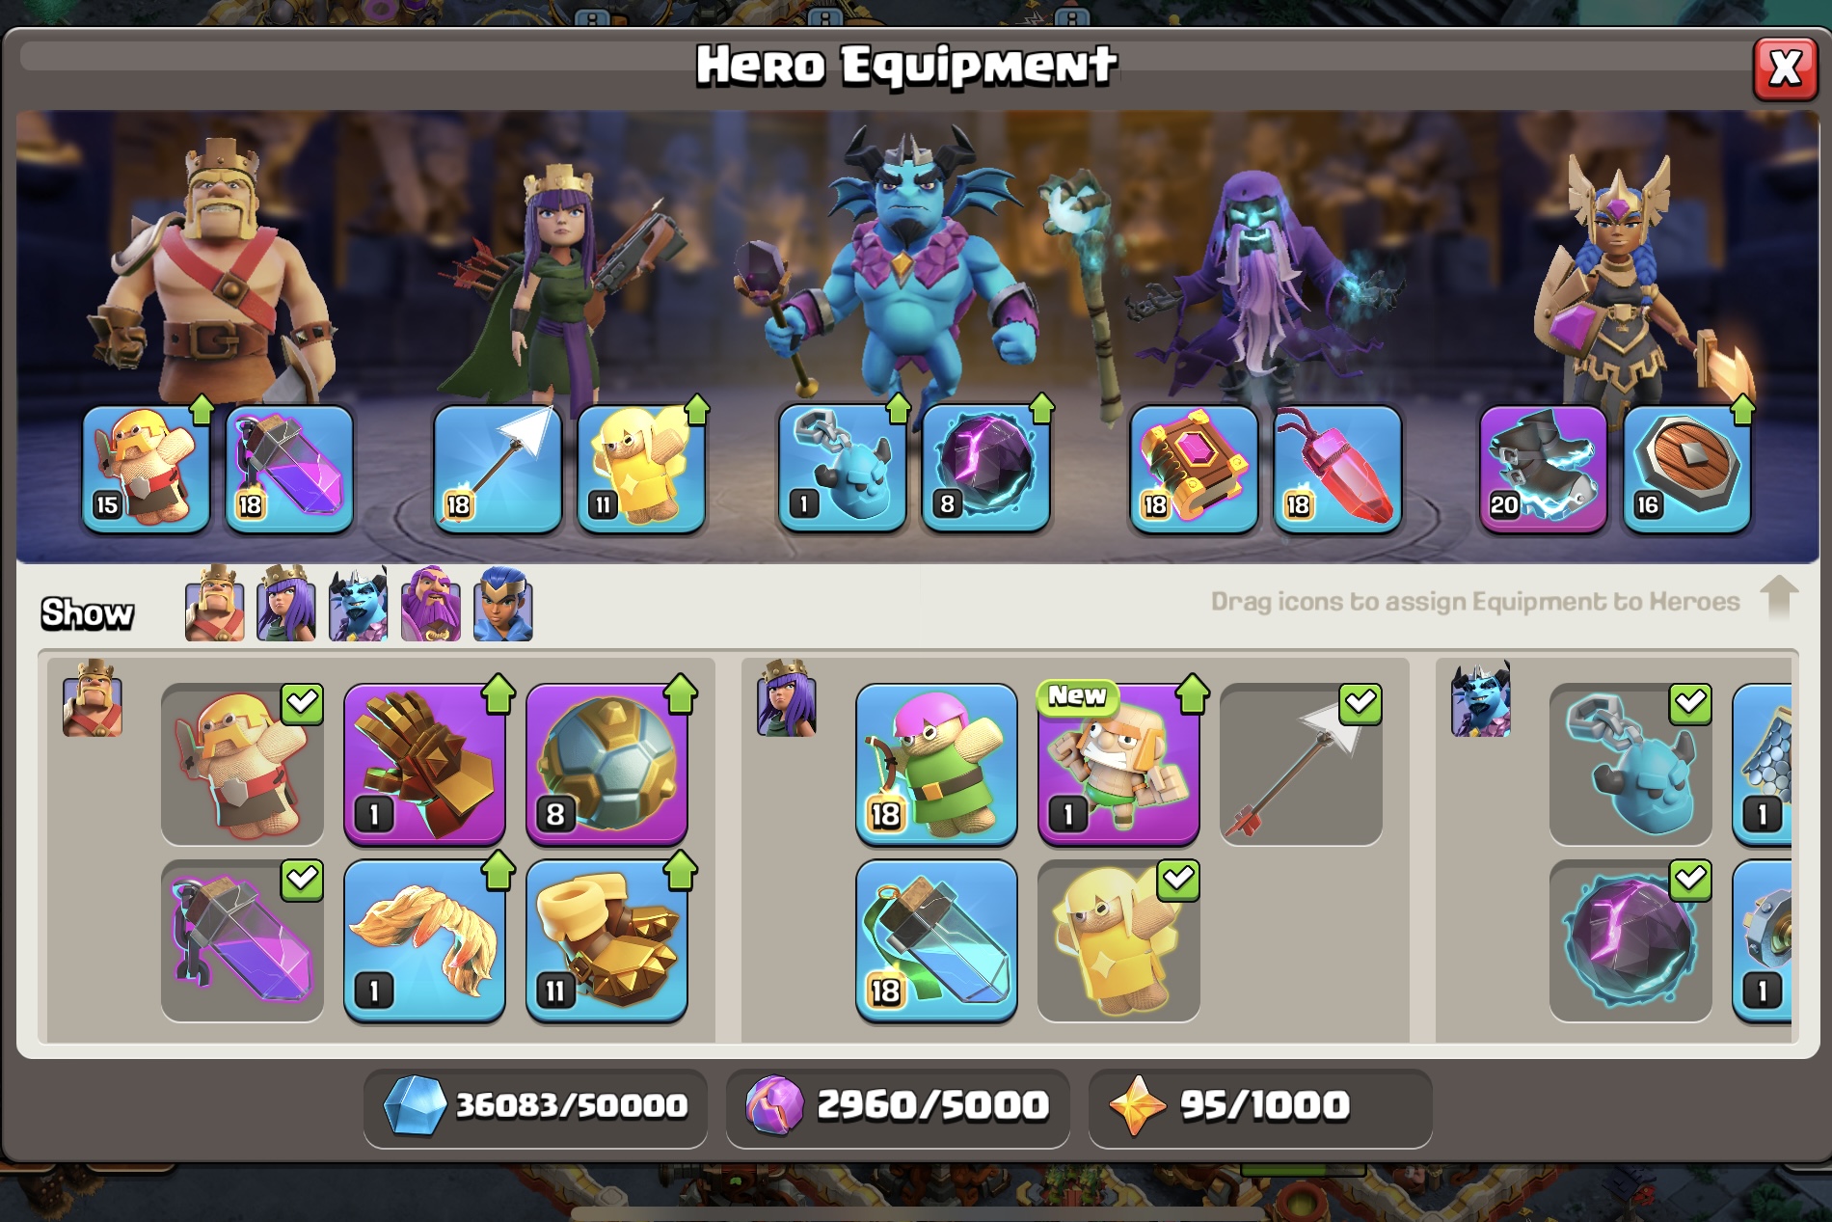Viewport: 1832px width, 1222px height.
Task: Open the Earthquake Boots level 11 icon
Action: (x=606, y=940)
